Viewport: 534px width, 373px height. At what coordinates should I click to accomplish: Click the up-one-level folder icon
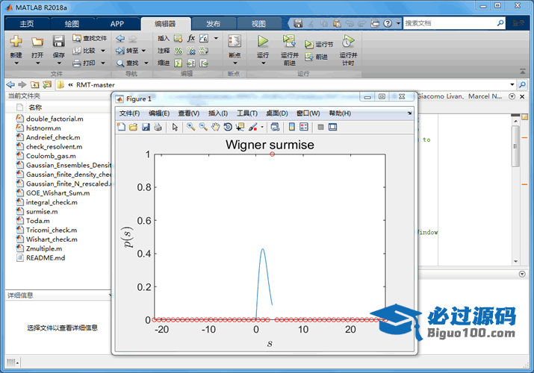(x=35, y=84)
